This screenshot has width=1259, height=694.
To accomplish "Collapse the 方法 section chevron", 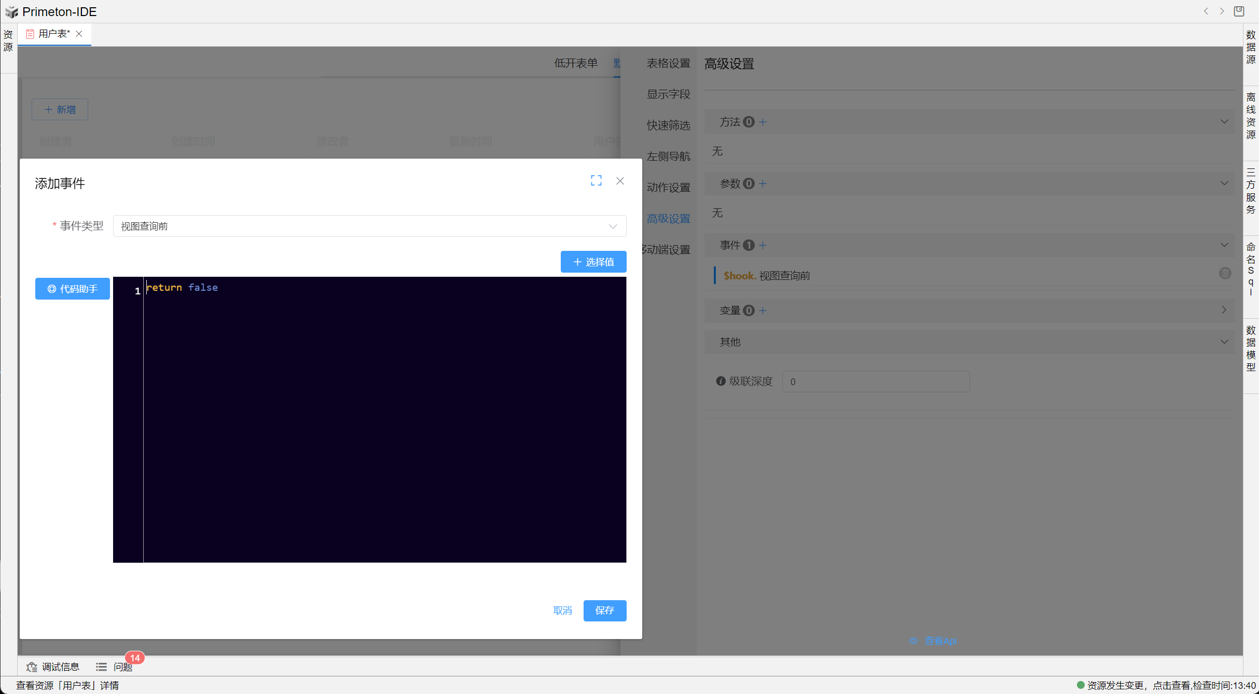I will click(x=1224, y=122).
